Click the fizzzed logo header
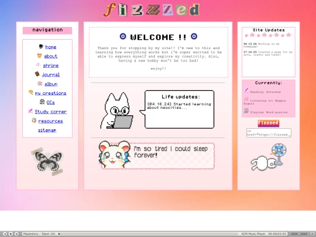Image resolution: width=316 pixels, height=237 pixels. pyautogui.click(x=151, y=10)
